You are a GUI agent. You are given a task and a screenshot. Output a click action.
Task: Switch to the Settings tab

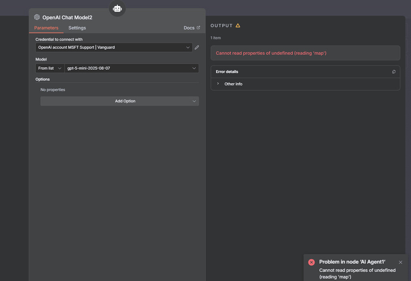77,28
